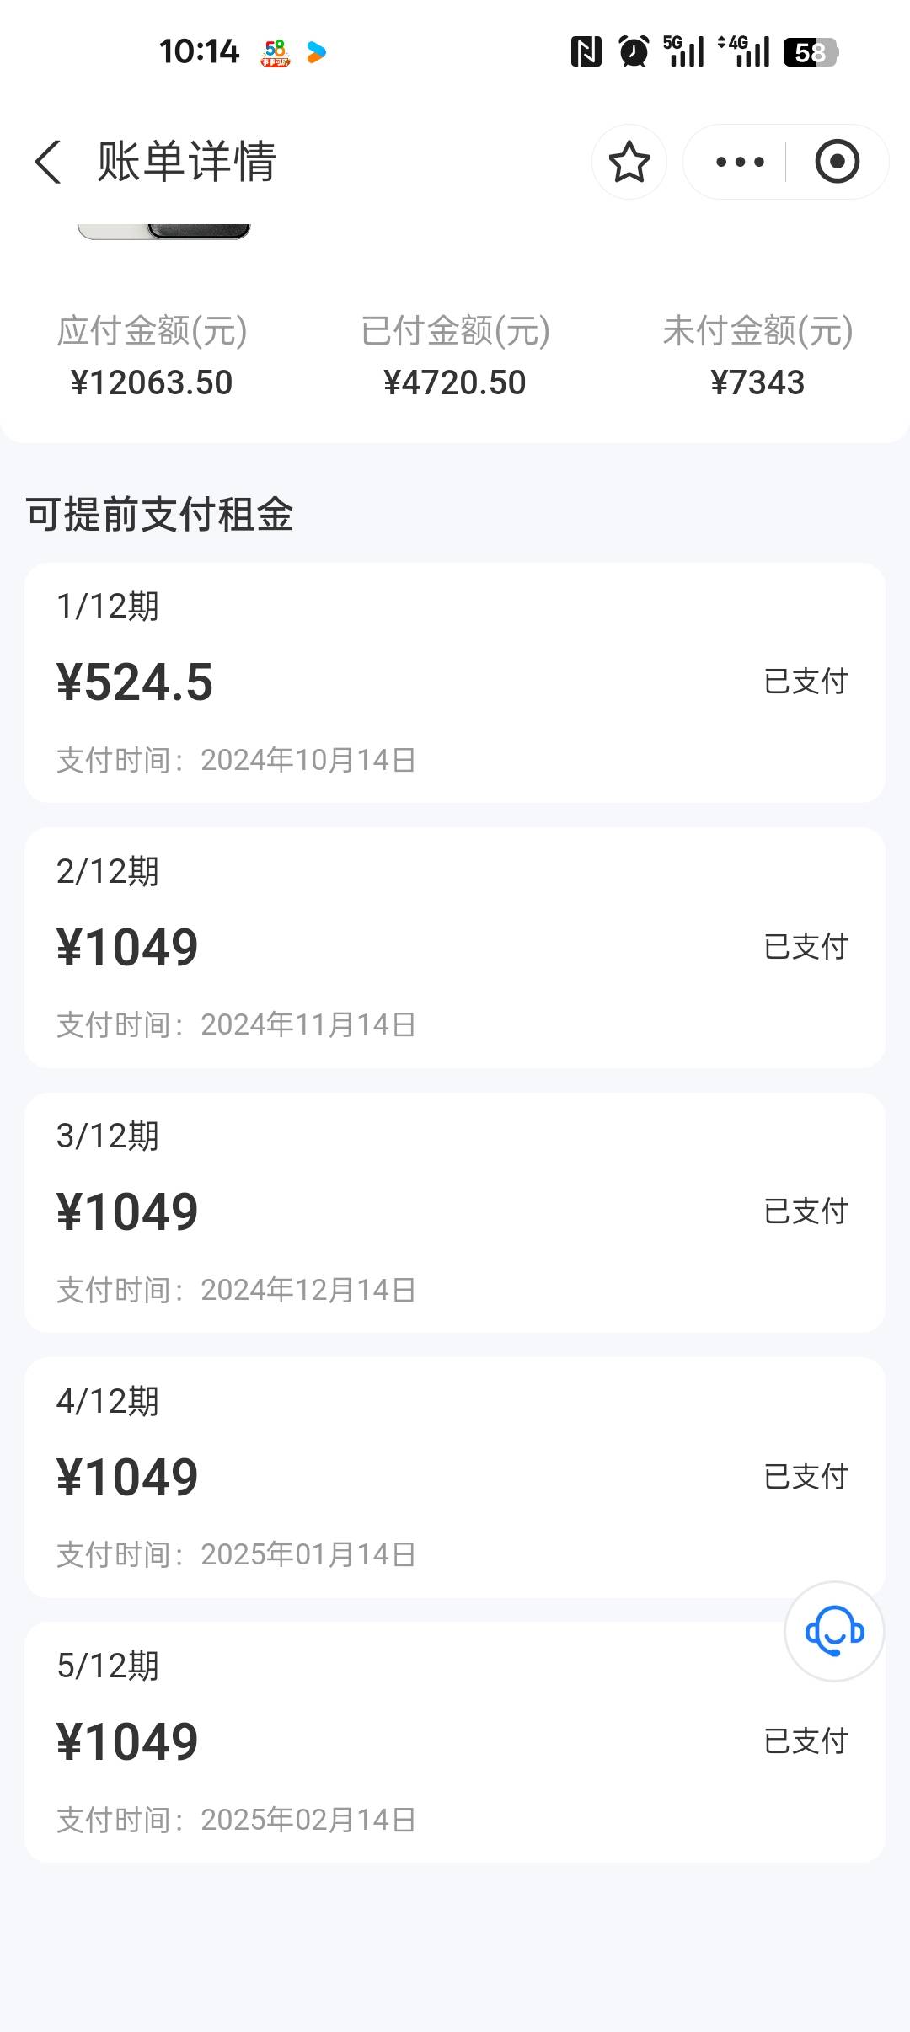Open the 1/12期 installment card
This screenshot has width=910, height=2032.
(x=455, y=682)
